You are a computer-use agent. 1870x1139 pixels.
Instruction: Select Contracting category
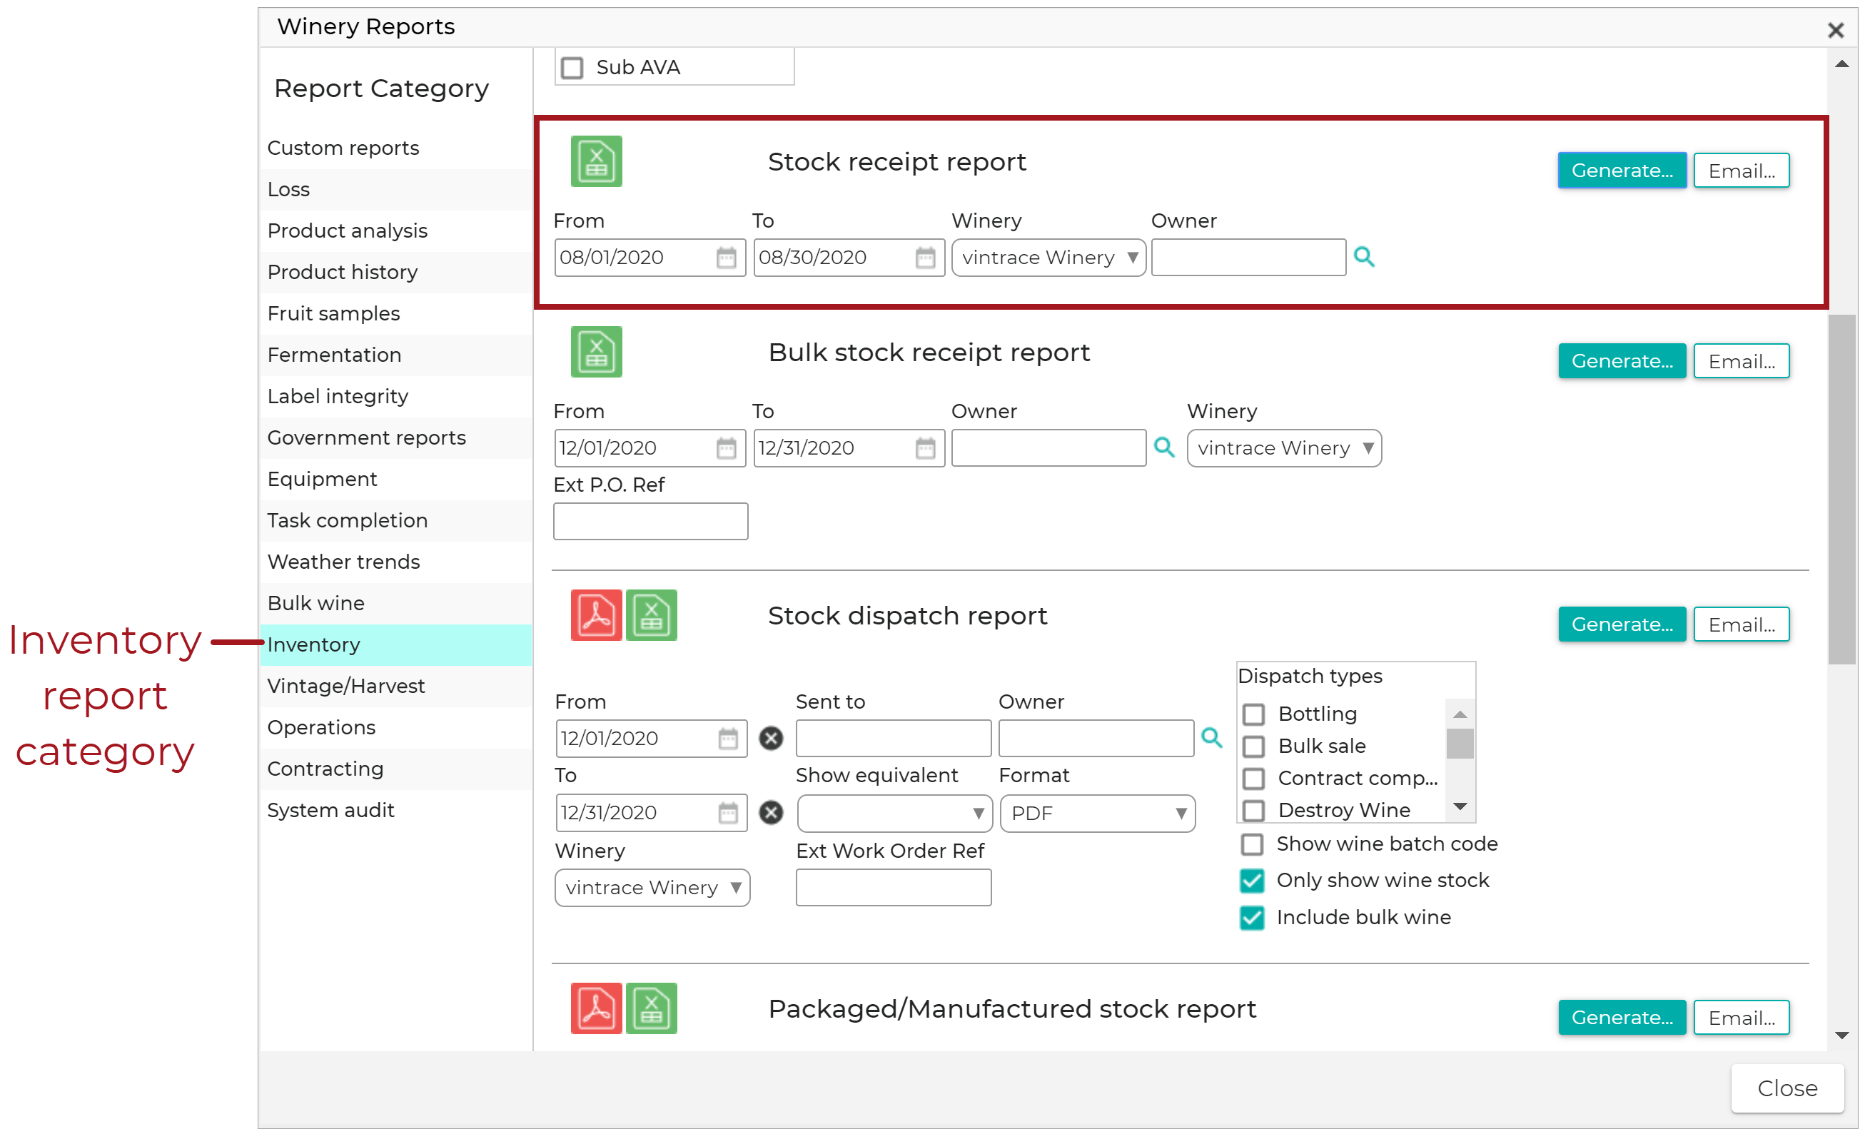click(396, 769)
